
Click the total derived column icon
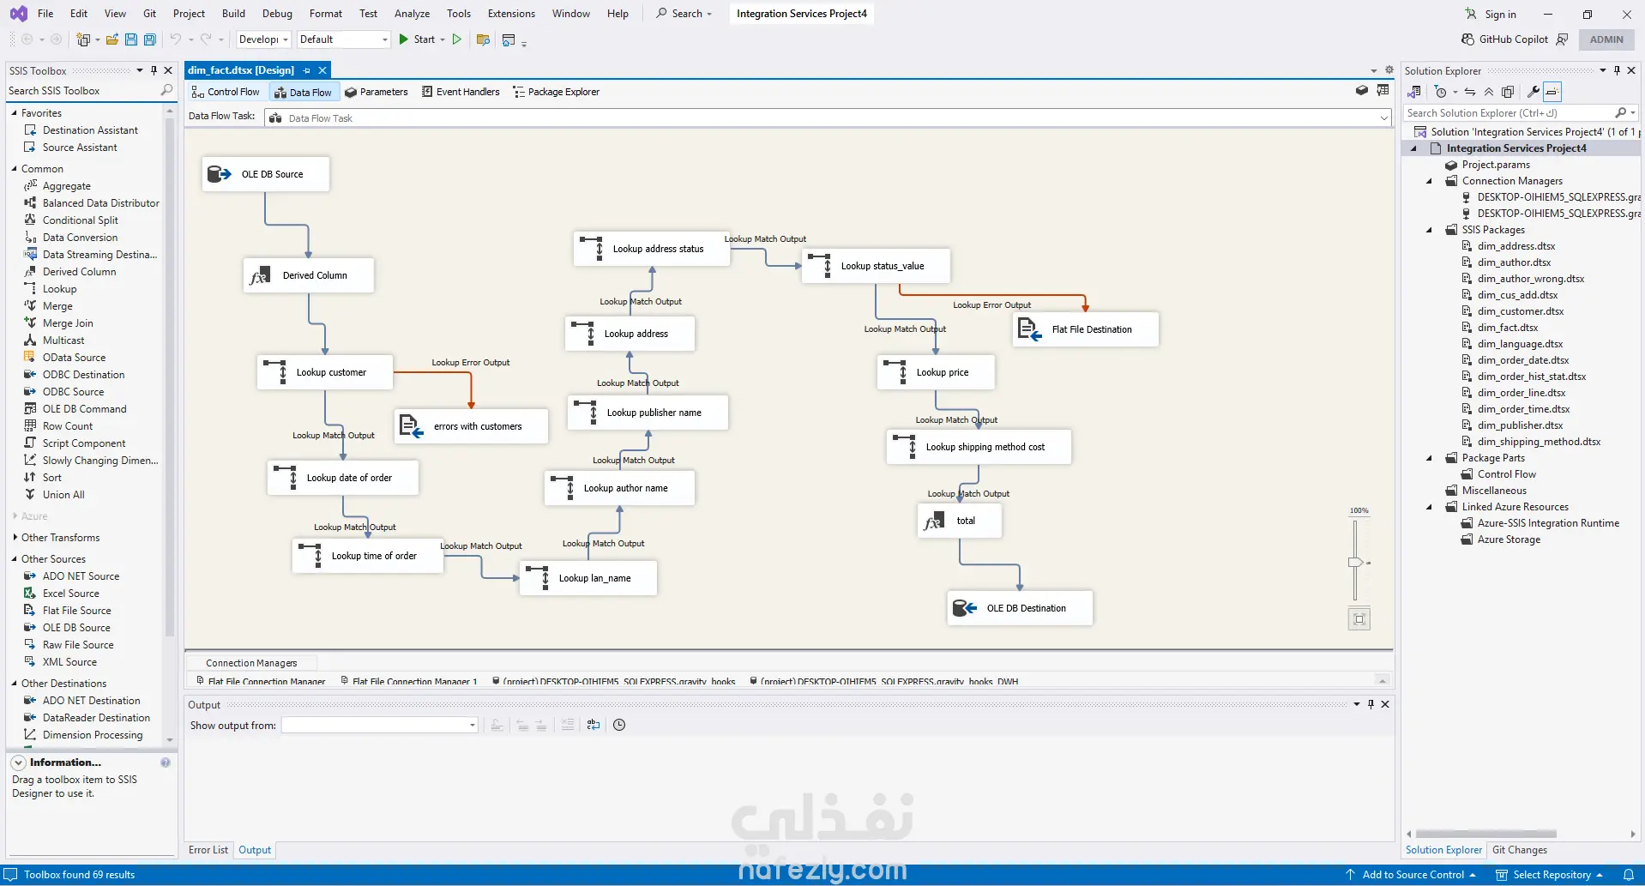[933, 521]
